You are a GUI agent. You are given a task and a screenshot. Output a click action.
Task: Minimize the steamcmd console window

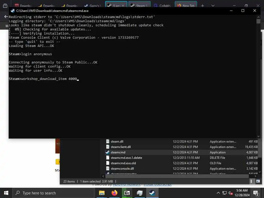tap(231, 11)
